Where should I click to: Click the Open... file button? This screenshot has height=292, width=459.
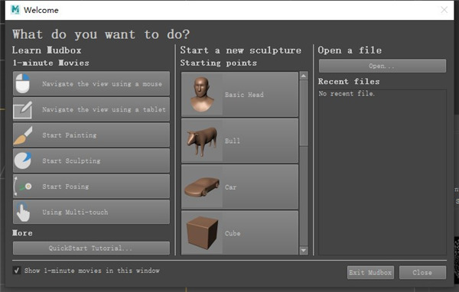coord(382,66)
